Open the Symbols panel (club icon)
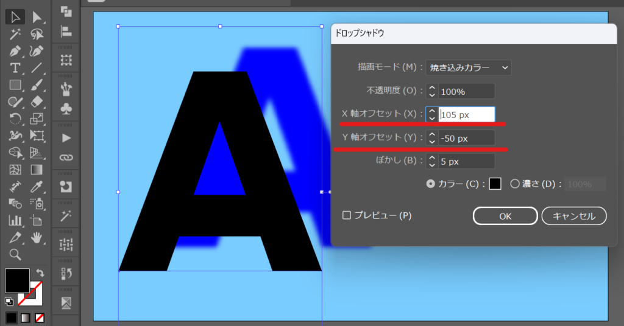Image resolution: width=624 pixels, height=326 pixels. click(x=66, y=109)
